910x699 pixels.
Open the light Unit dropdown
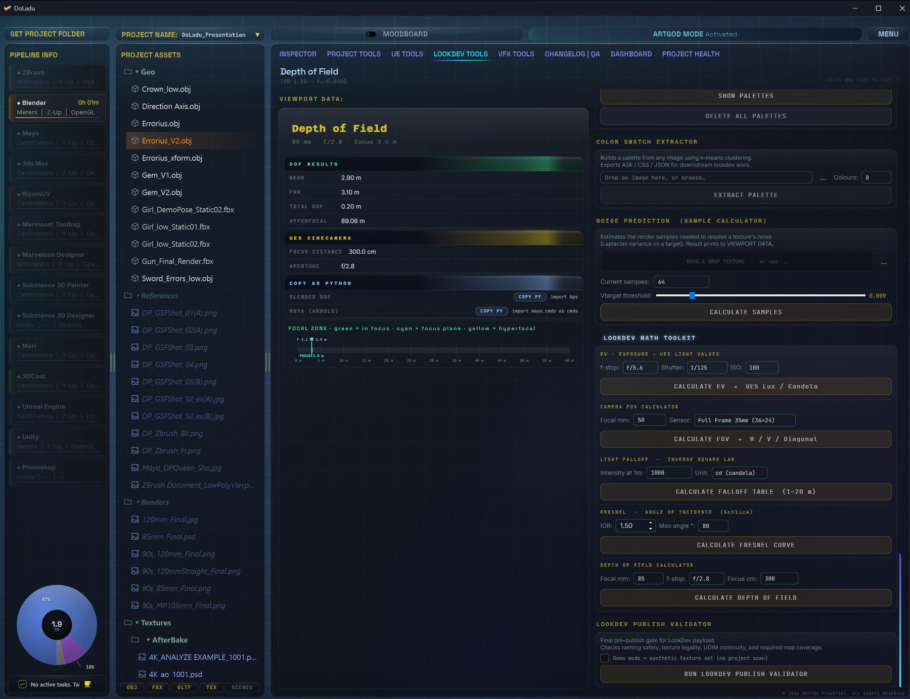tap(740, 473)
